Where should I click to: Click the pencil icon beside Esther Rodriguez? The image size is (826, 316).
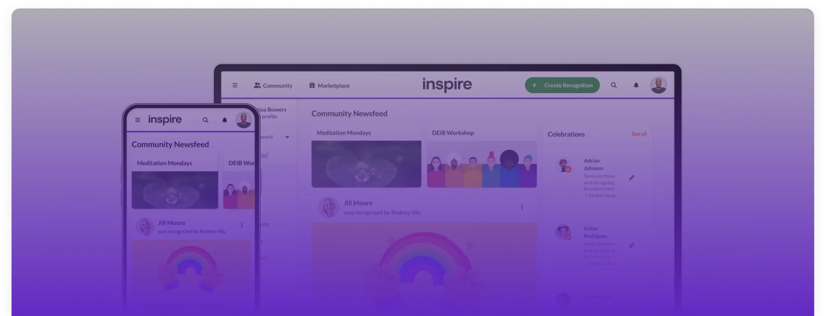click(x=632, y=245)
